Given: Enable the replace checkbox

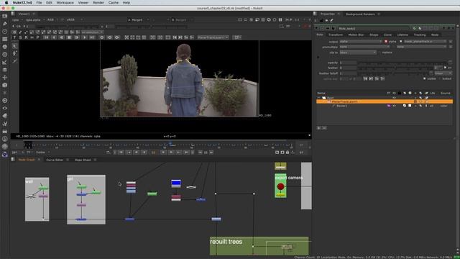Looking at the screenshot, I should coord(379,53).
